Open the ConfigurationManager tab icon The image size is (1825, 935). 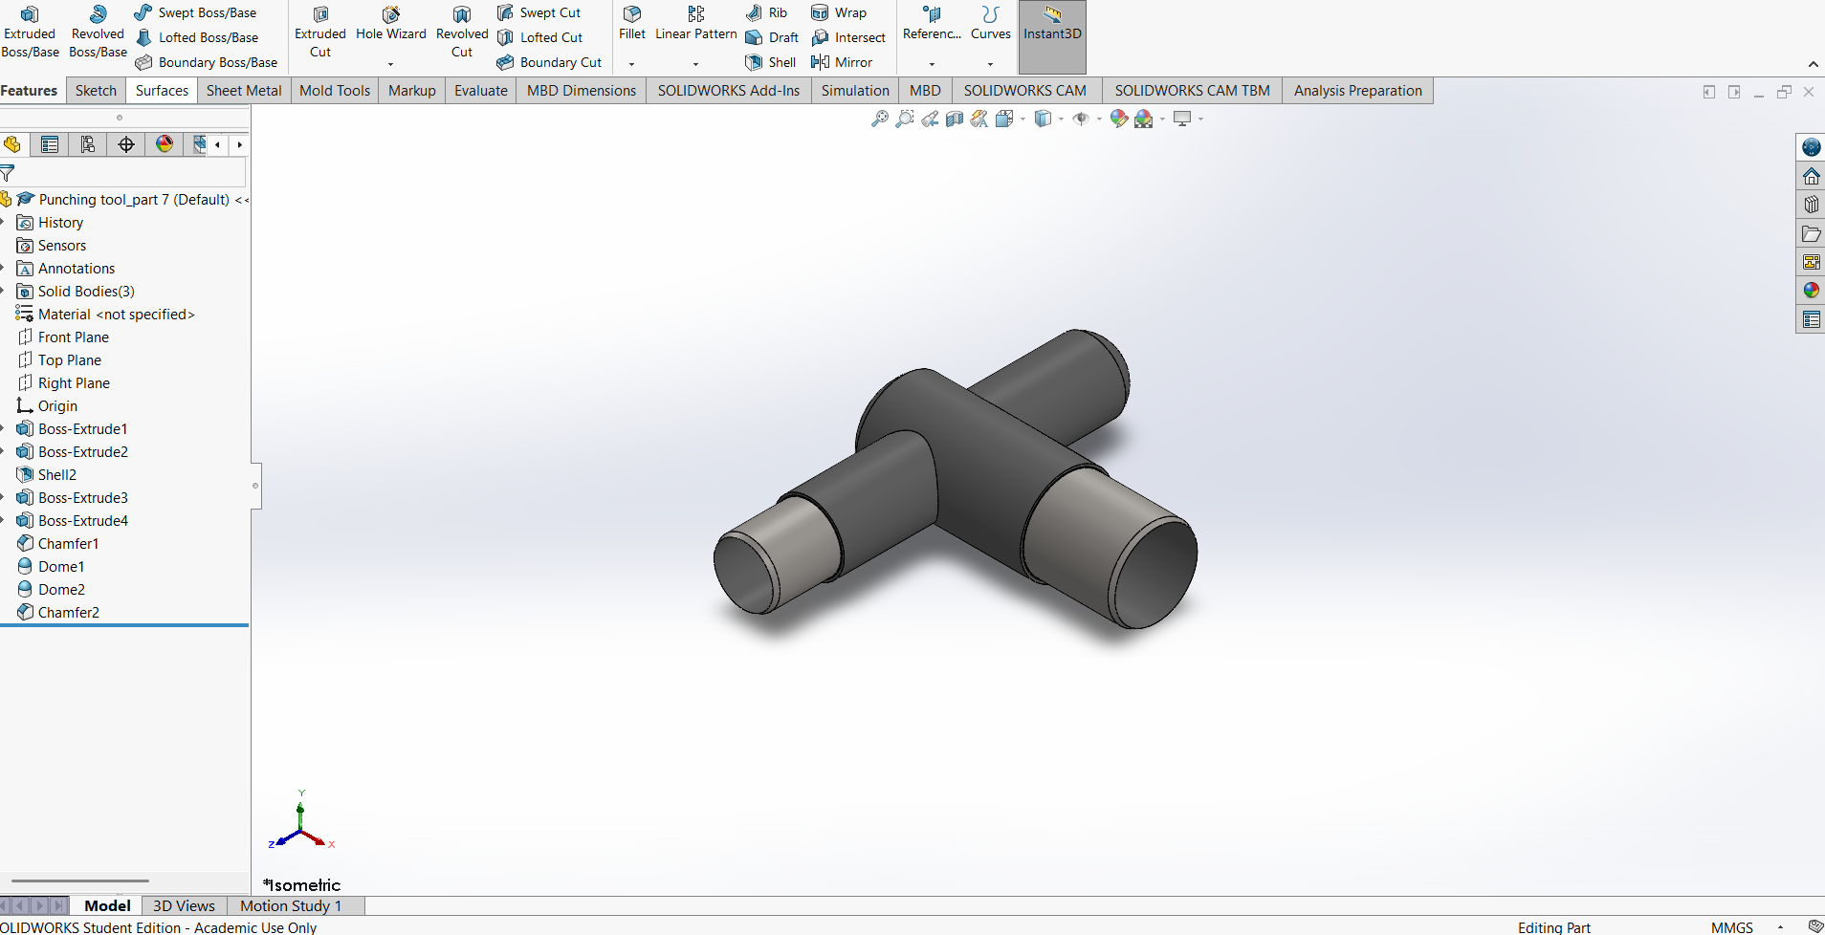point(88,144)
